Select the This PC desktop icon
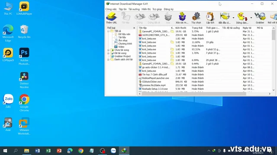 (8, 8)
